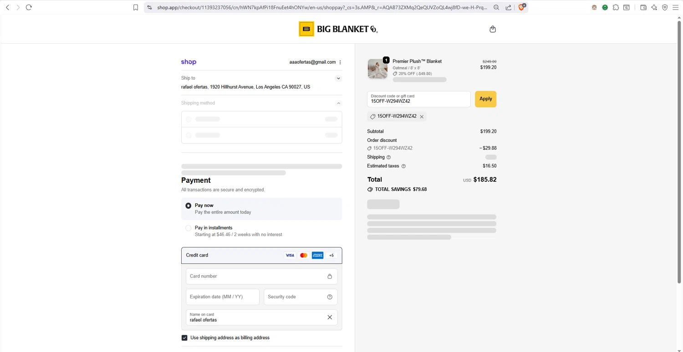Open account options next to the email

pos(340,62)
